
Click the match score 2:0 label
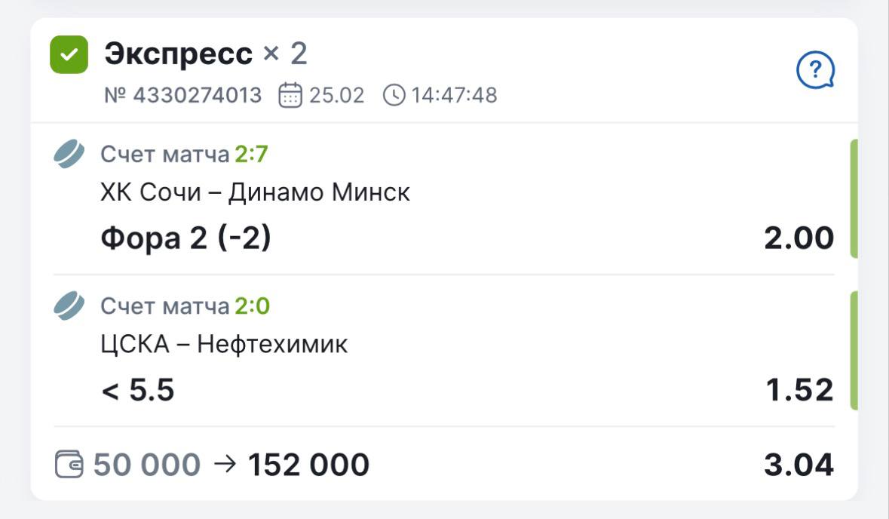coord(252,306)
